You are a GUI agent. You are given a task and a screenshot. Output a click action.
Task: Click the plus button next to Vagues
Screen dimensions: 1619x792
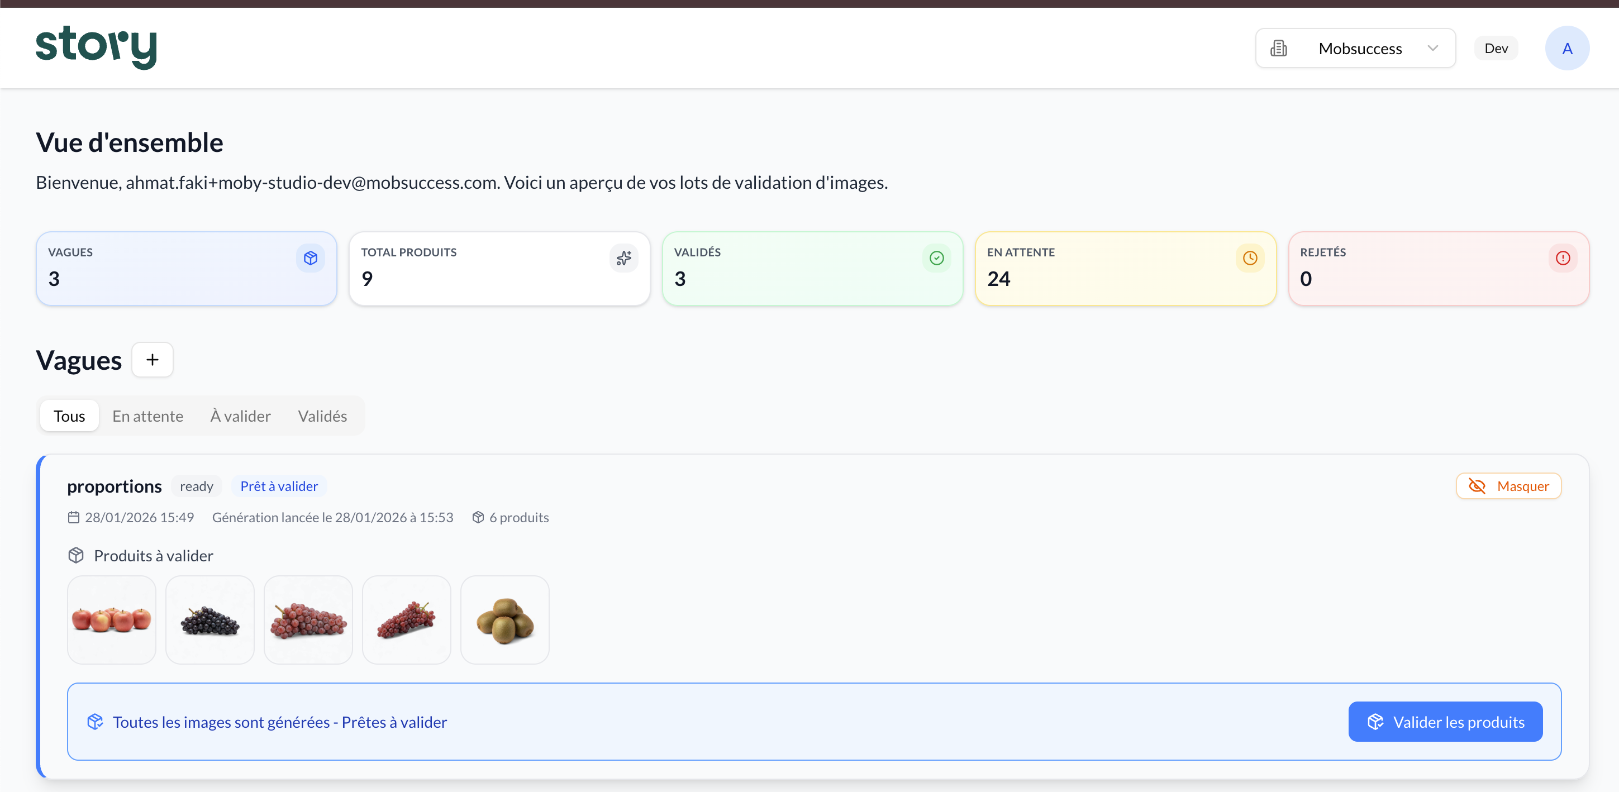click(152, 360)
